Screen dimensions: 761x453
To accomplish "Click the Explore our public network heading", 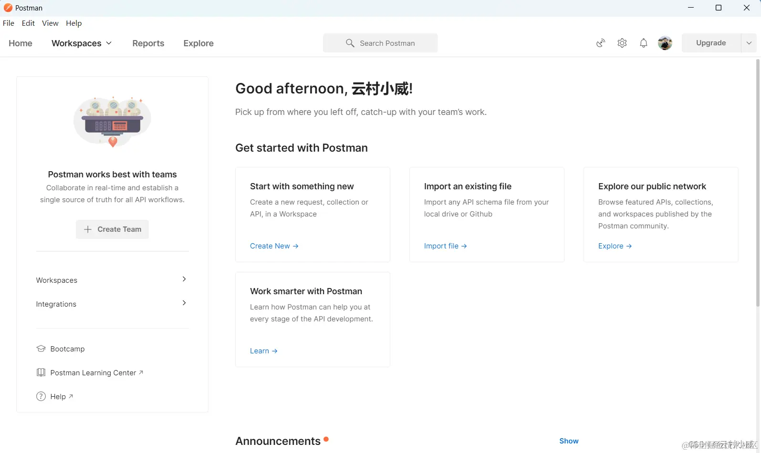I will 652,186.
